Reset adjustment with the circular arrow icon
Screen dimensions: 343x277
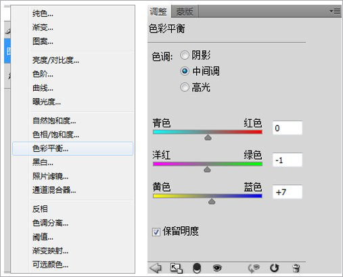pyautogui.click(x=275, y=268)
